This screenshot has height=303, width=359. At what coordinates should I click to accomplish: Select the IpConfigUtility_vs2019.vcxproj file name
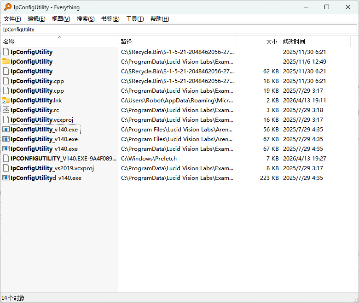(x=52, y=168)
